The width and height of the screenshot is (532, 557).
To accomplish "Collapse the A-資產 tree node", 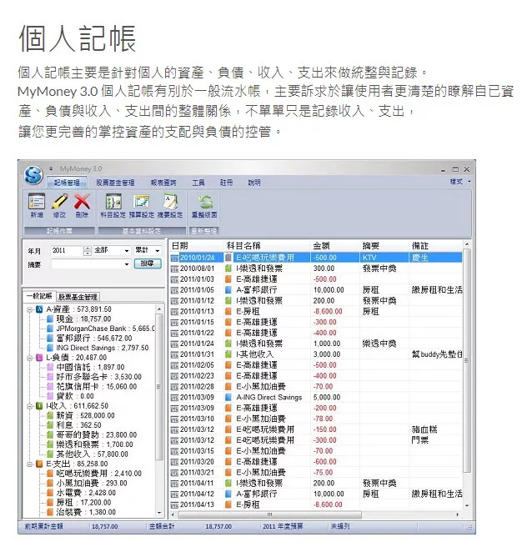I will [30, 309].
